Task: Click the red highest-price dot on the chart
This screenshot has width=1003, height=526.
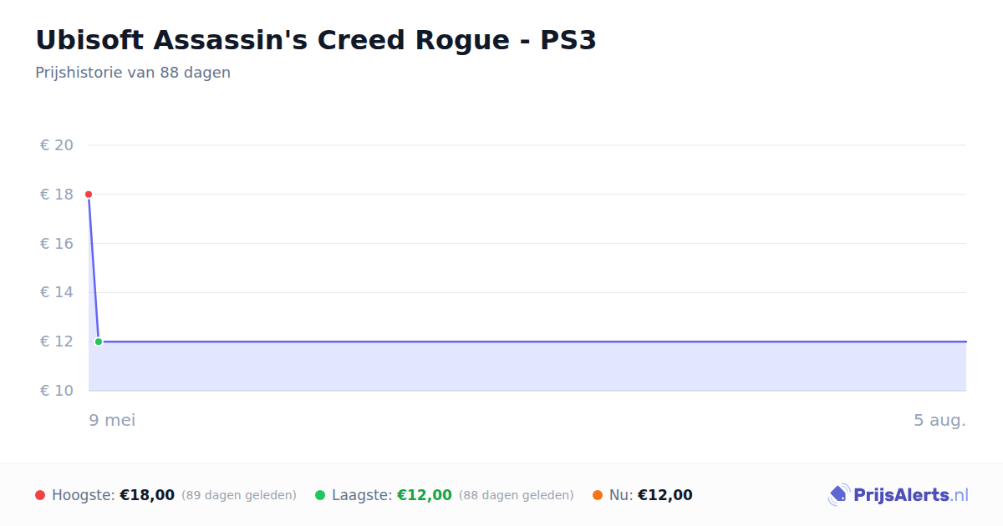Action: [89, 195]
